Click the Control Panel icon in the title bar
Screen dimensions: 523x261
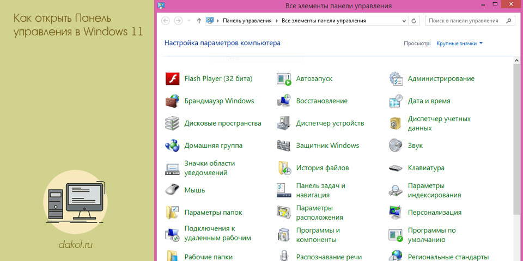[x=161, y=5]
